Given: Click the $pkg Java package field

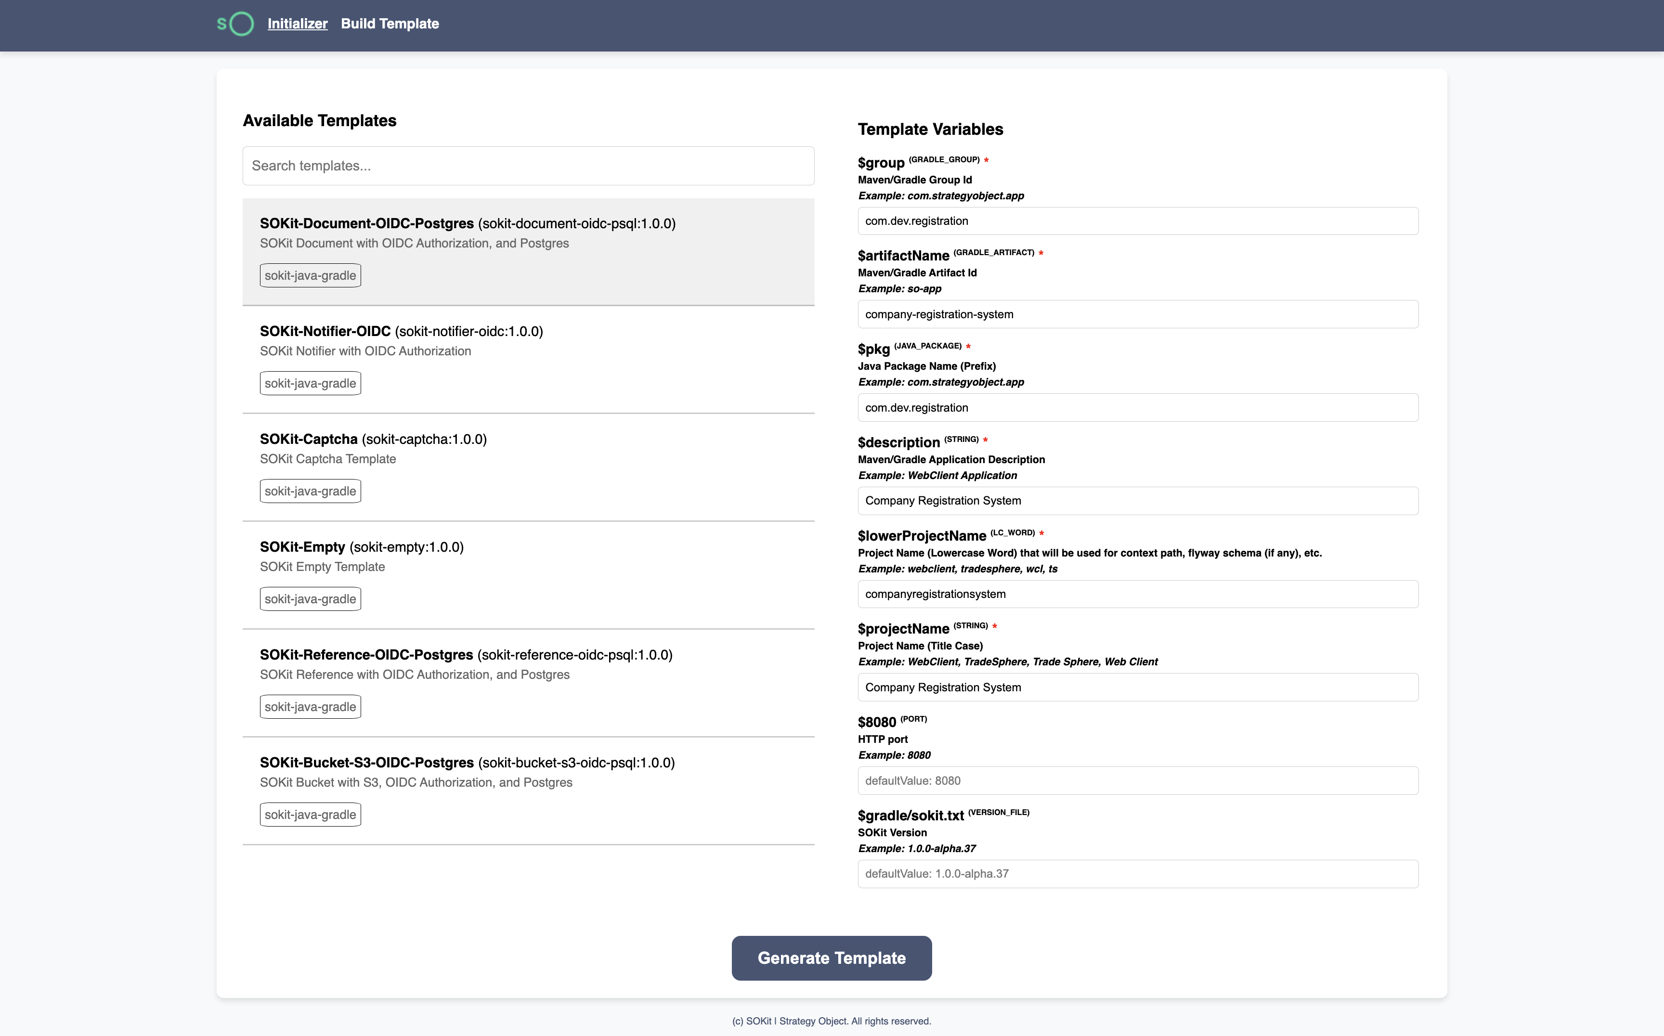Looking at the screenshot, I should (1137, 408).
